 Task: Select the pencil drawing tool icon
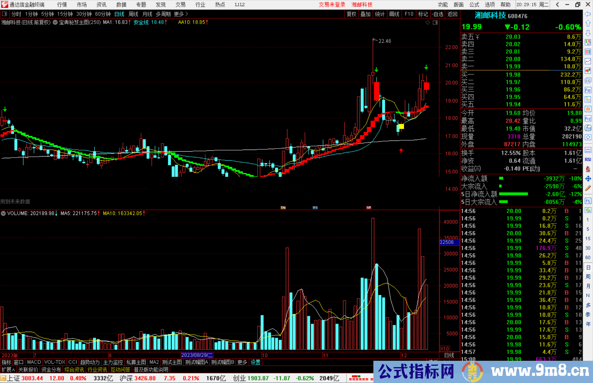coord(588,188)
